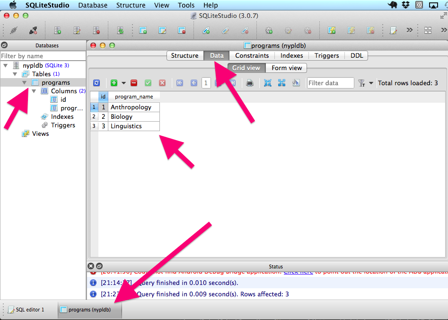Click the Filter data input field

click(x=330, y=83)
